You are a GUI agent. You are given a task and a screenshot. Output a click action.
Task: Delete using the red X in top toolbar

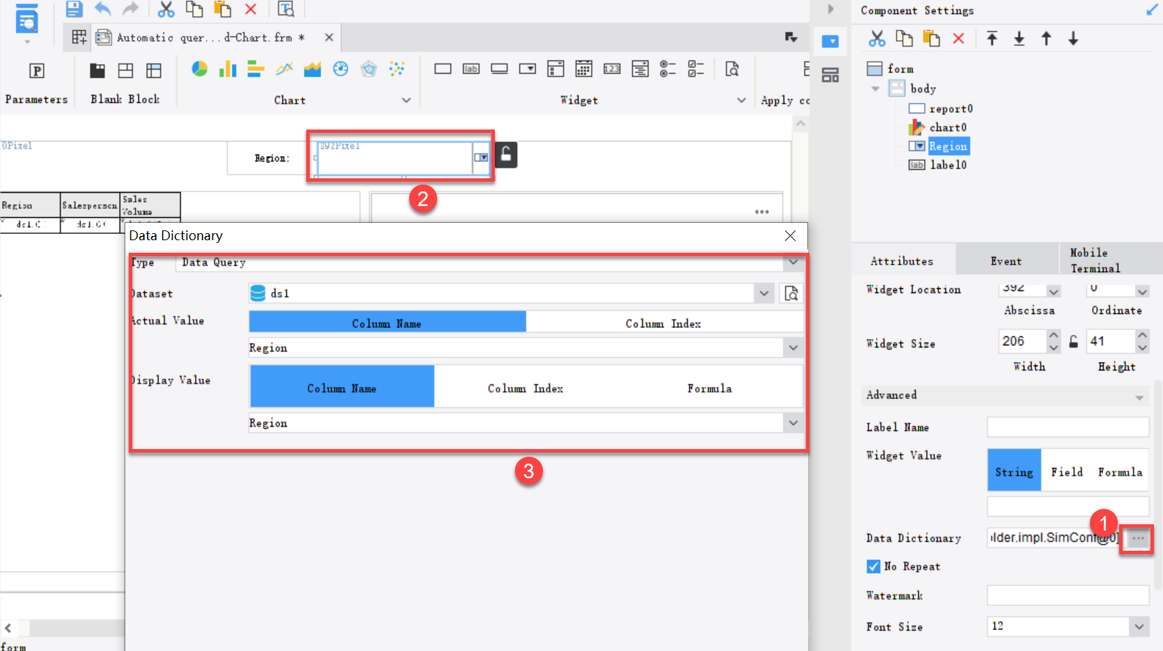click(x=251, y=9)
